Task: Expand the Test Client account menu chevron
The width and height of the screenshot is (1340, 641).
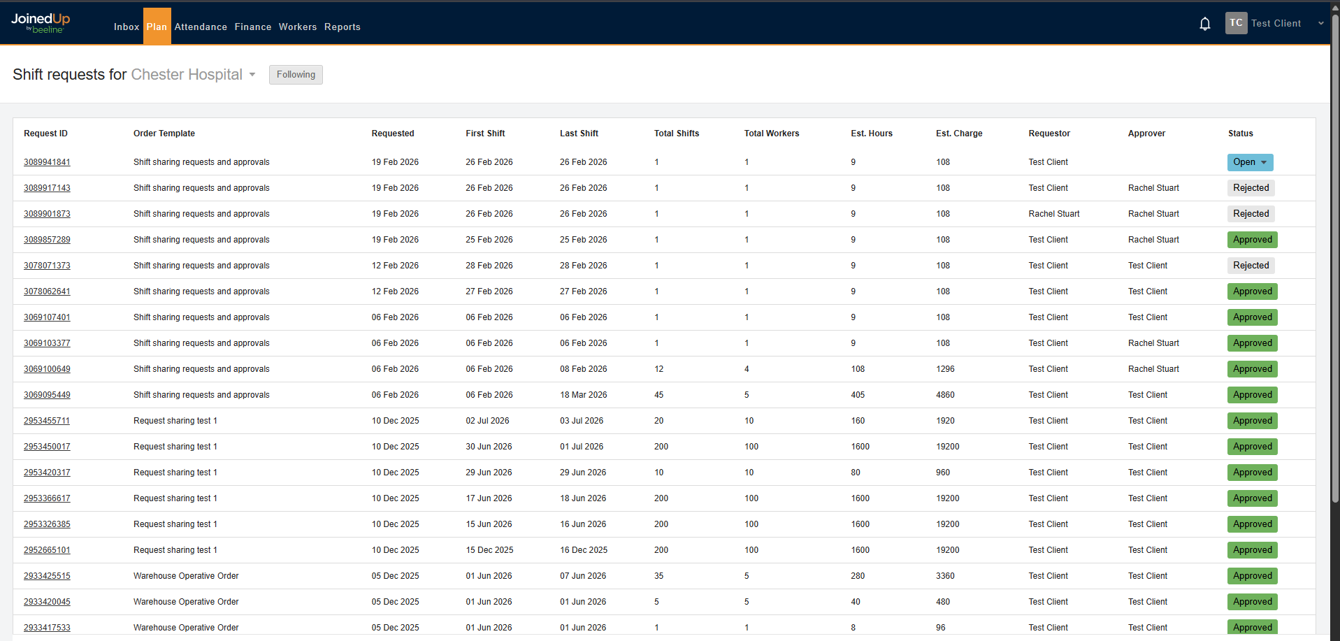Action: [x=1320, y=23]
